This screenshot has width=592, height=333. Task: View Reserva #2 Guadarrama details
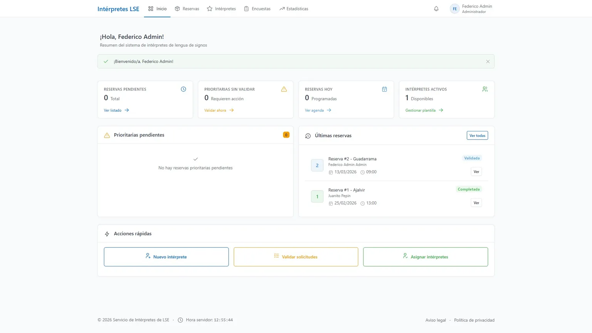coord(476,172)
